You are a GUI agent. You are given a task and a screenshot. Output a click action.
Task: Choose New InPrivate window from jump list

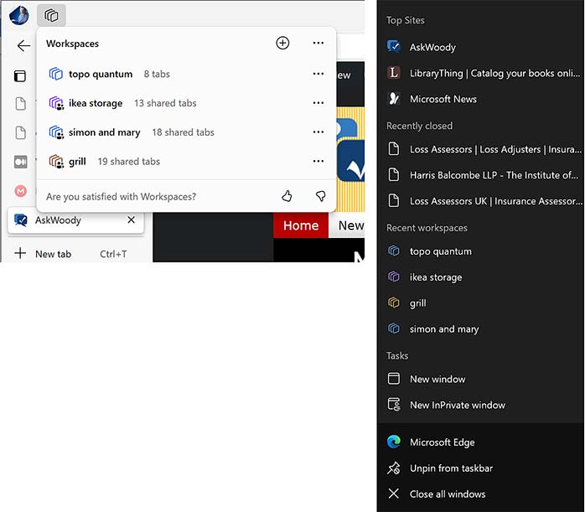480,405
